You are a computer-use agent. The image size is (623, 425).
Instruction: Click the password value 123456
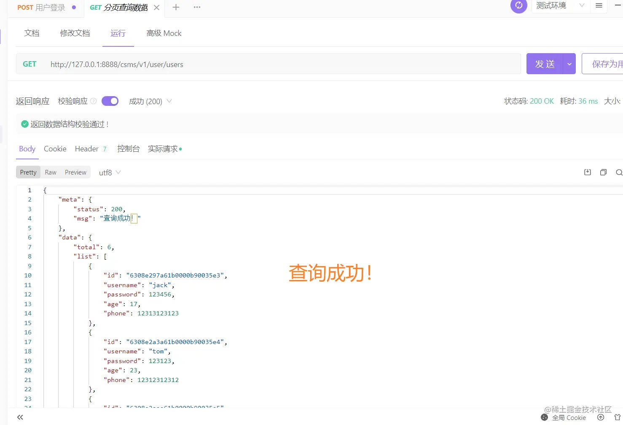160,294
